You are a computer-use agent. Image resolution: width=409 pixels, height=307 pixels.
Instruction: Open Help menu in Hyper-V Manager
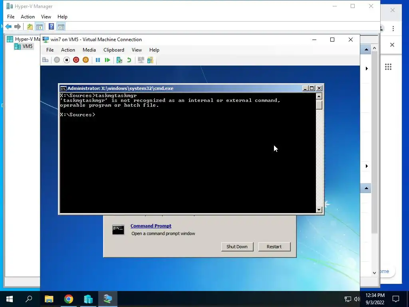click(62, 17)
